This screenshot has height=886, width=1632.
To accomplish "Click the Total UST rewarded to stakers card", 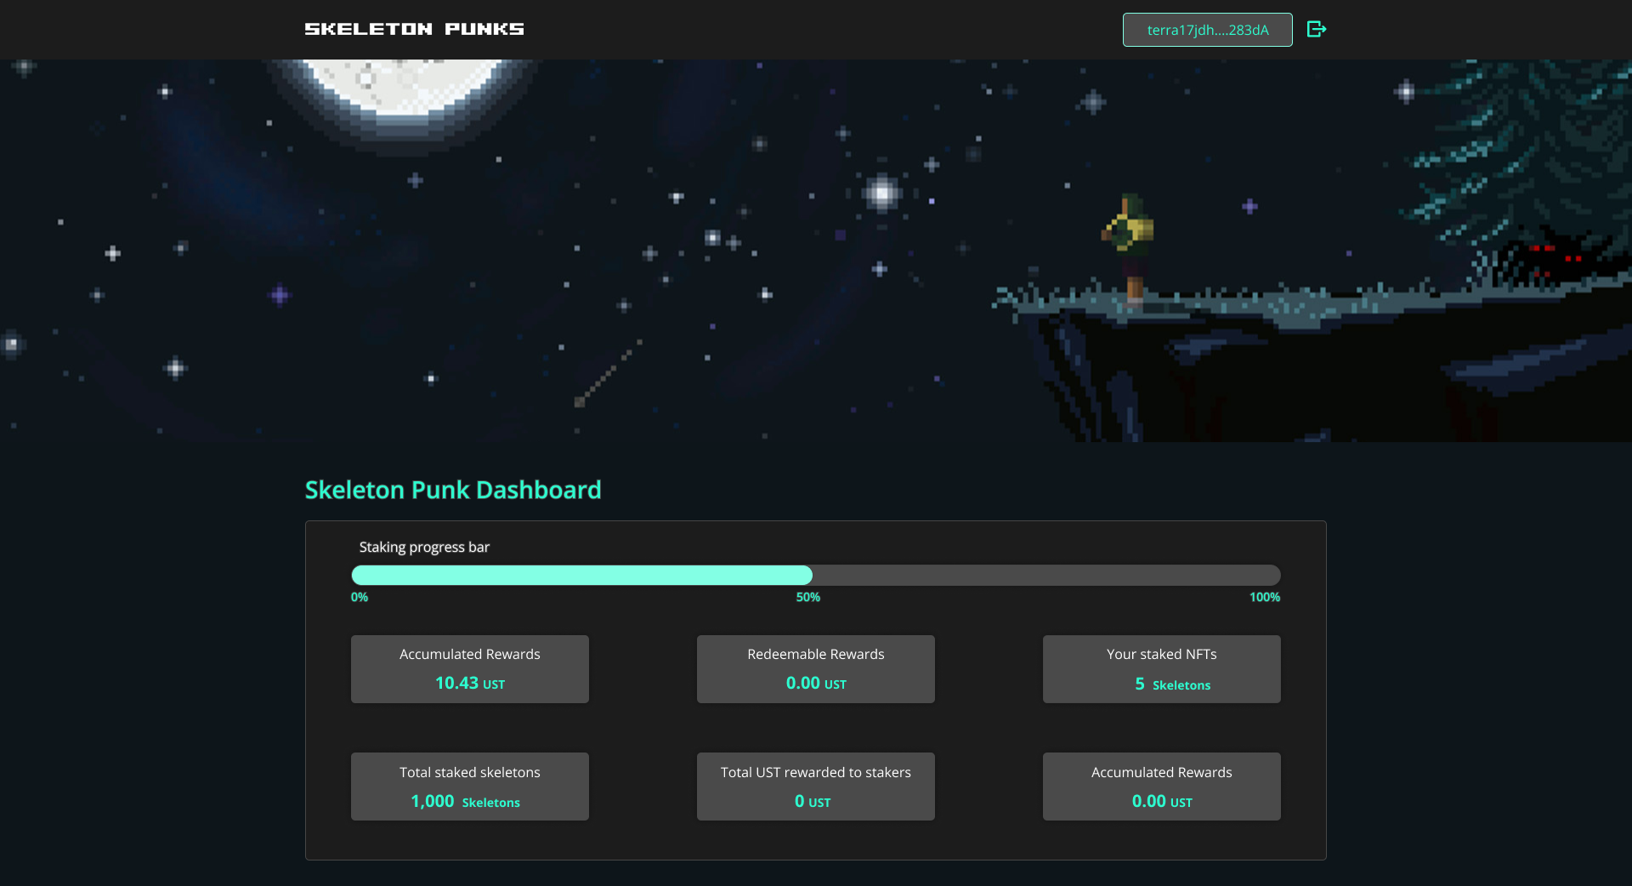I will pos(816,787).
